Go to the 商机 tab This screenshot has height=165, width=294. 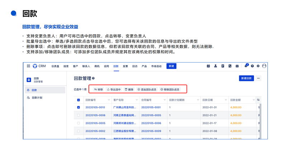pos(97,66)
